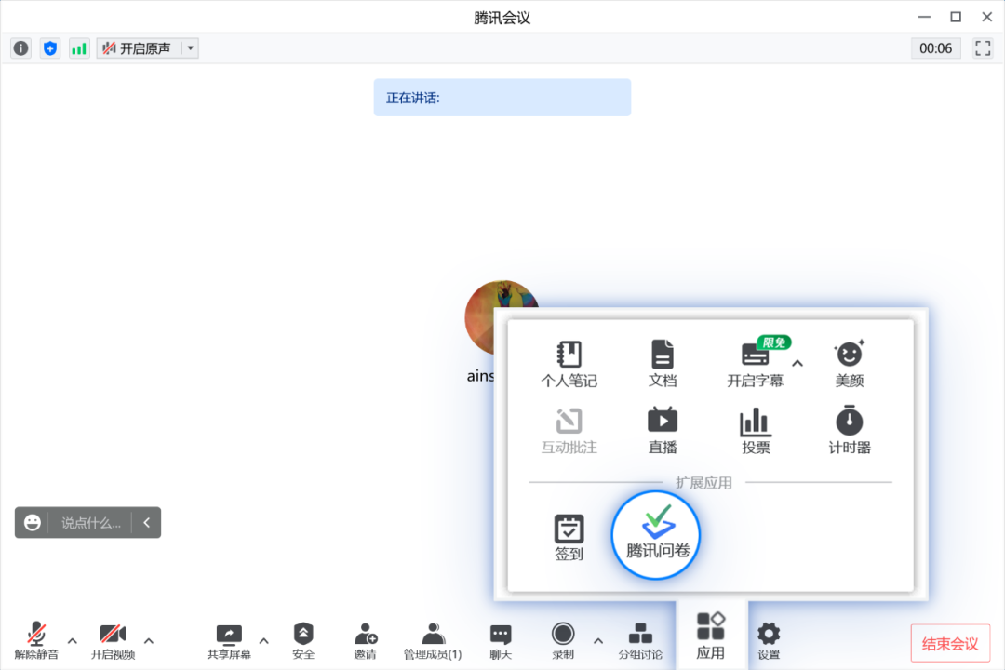Open the 聊天 chat panel
The width and height of the screenshot is (1005, 670).
pos(501,640)
